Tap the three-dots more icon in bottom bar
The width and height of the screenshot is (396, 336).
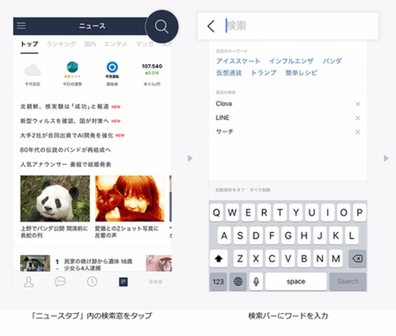click(155, 281)
